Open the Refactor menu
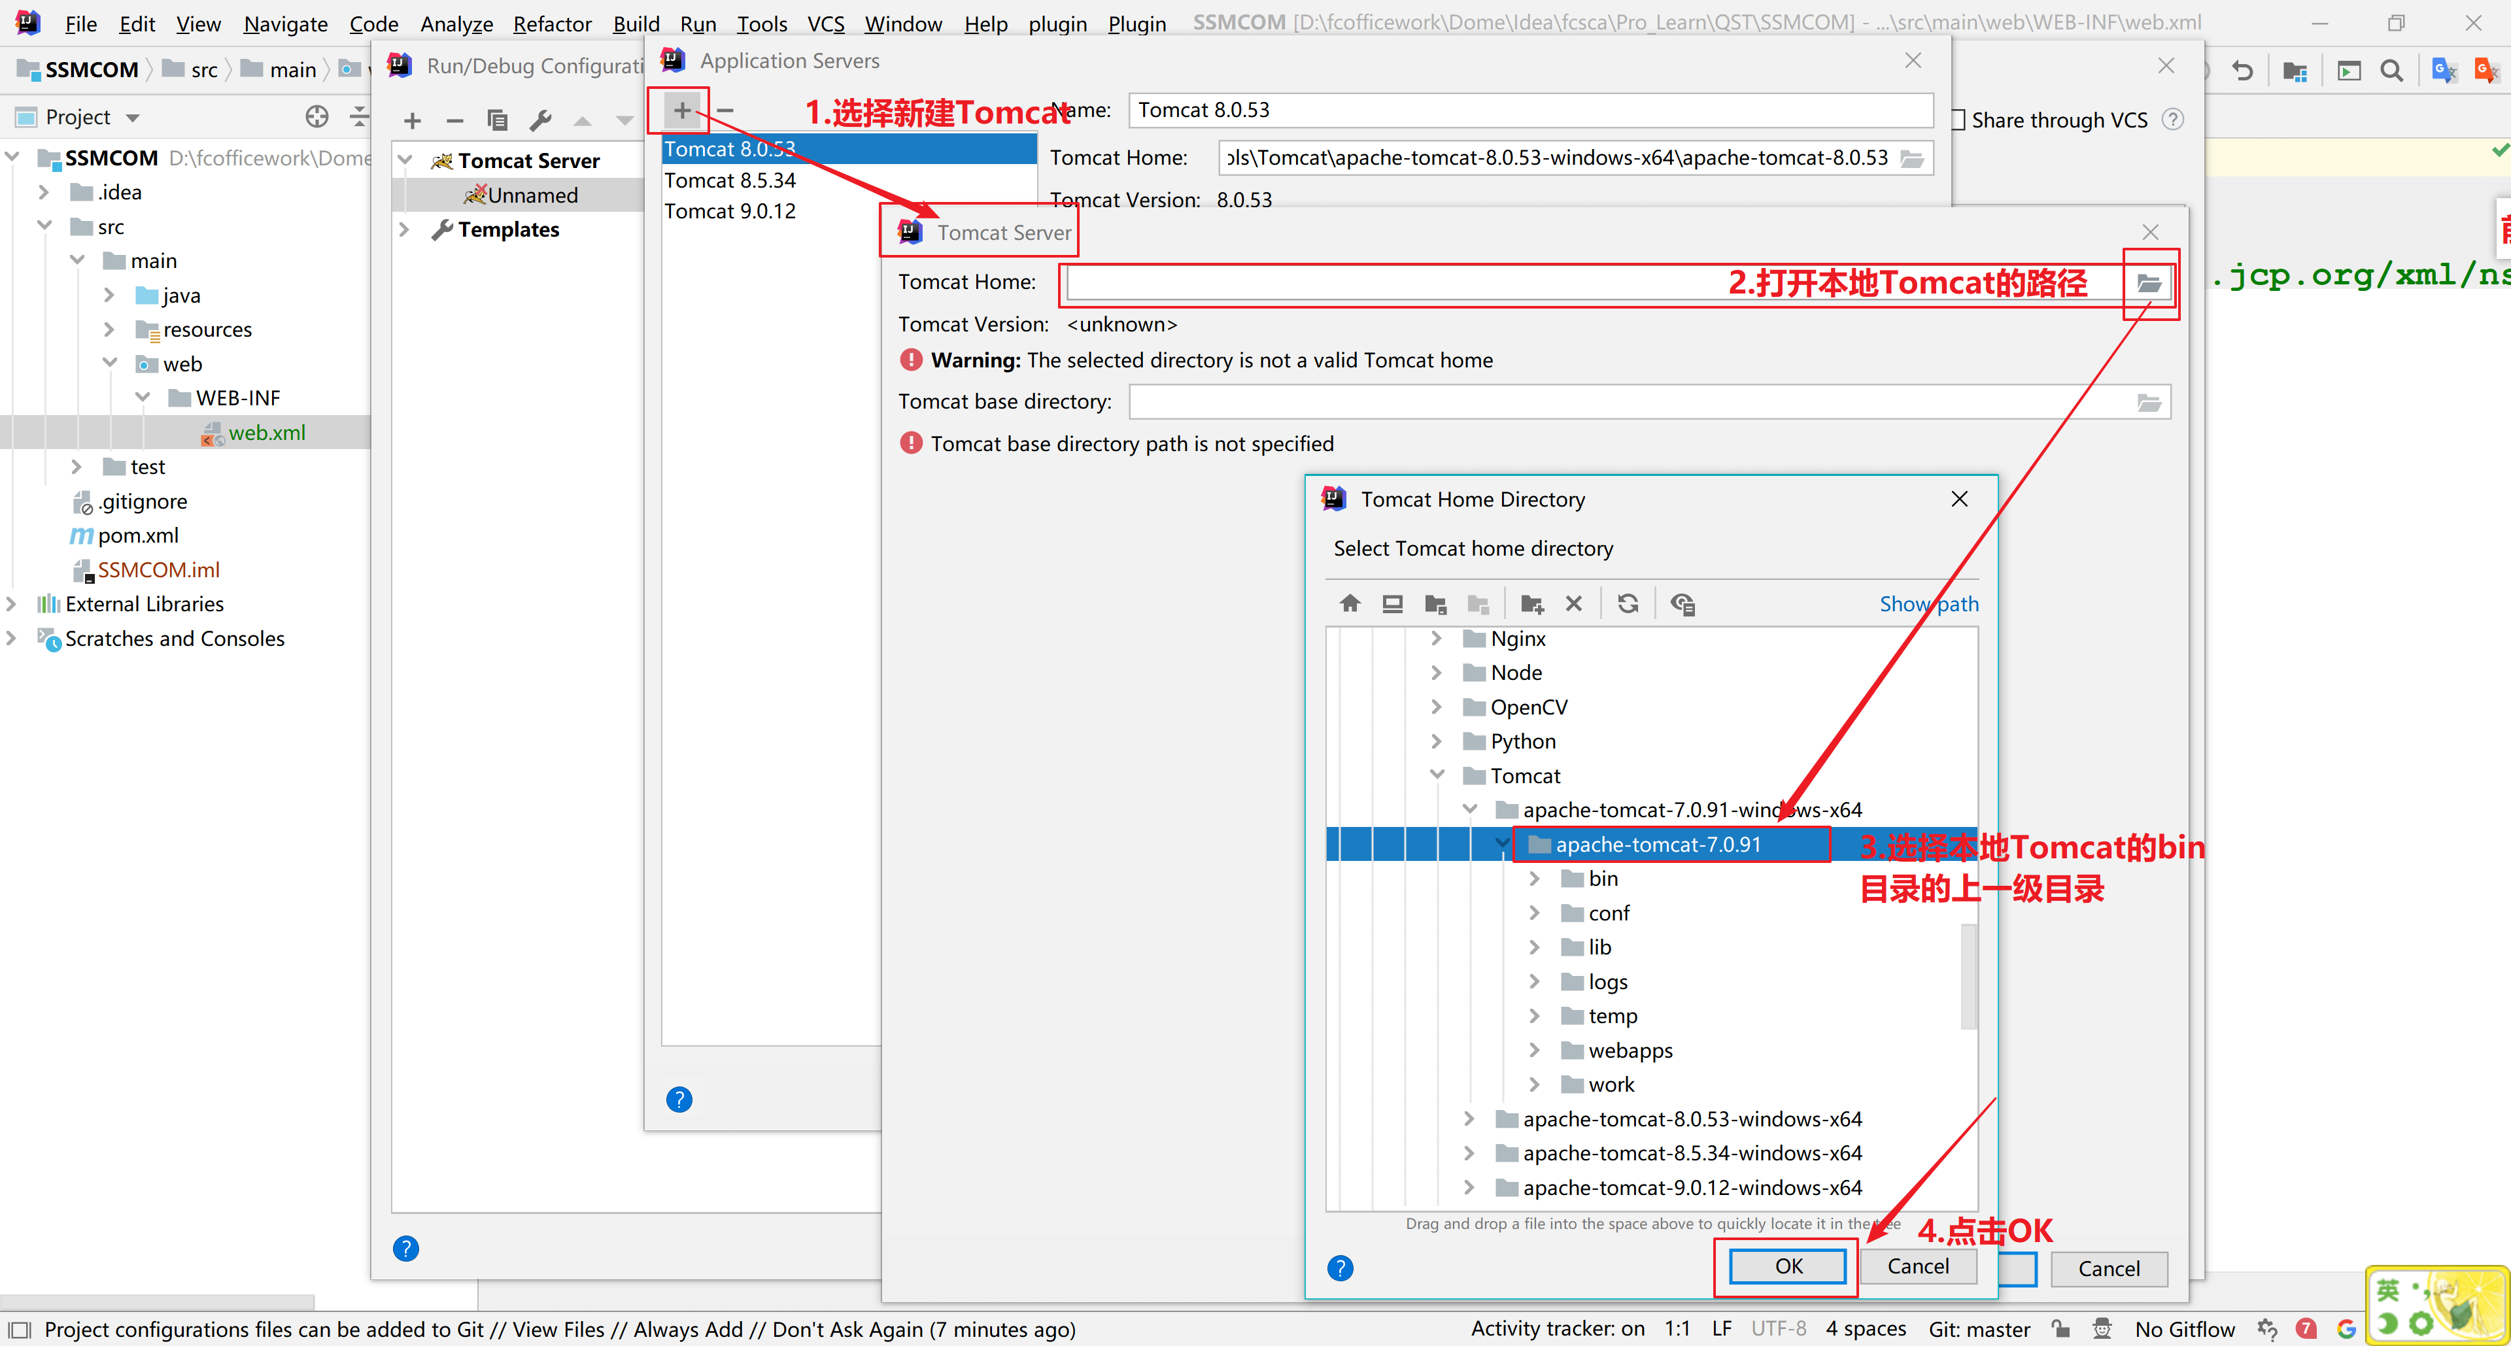 [552, 24]
